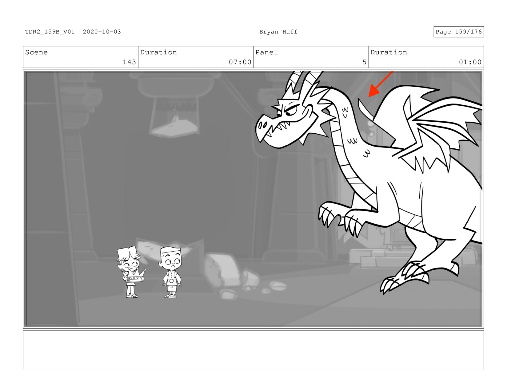Select the Page 159/176 box

(x=458, y=32)
